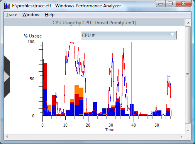Click the 'Time' axis label
Viewport: 195px width, 144px height.
110,130
